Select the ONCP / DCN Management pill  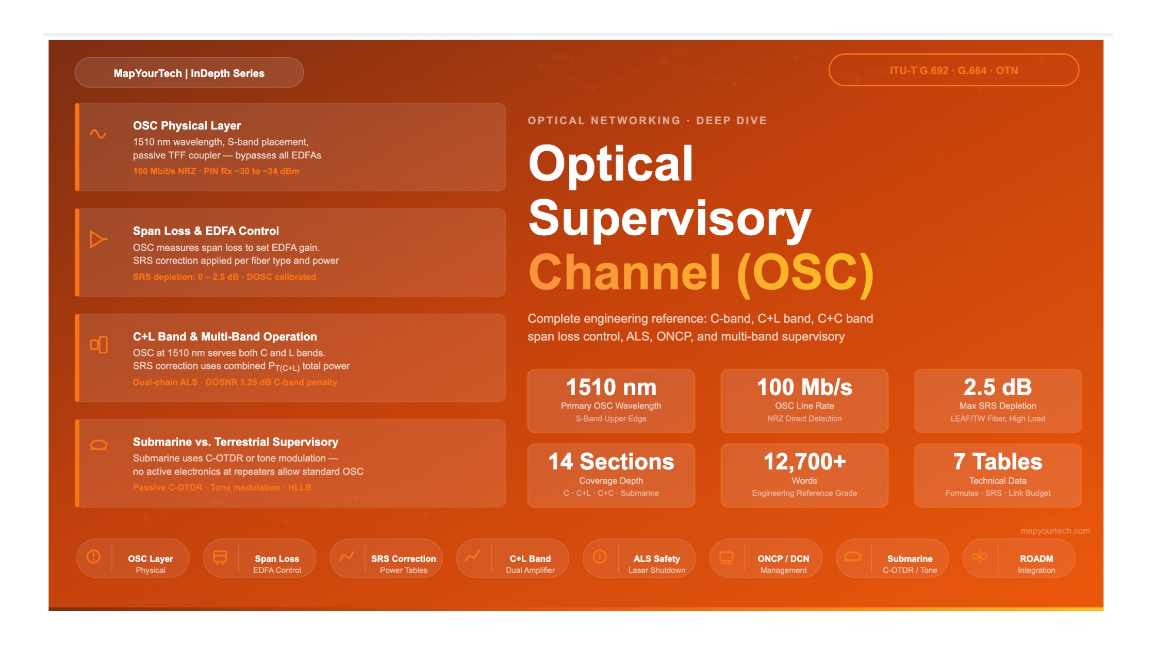click(x=766, y=559)
